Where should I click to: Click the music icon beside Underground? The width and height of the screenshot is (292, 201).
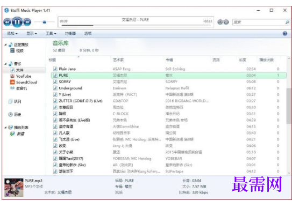coord(55,88)
